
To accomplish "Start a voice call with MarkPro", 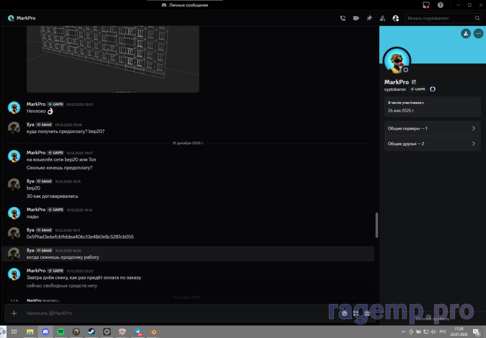I will [x=343, y=18].
